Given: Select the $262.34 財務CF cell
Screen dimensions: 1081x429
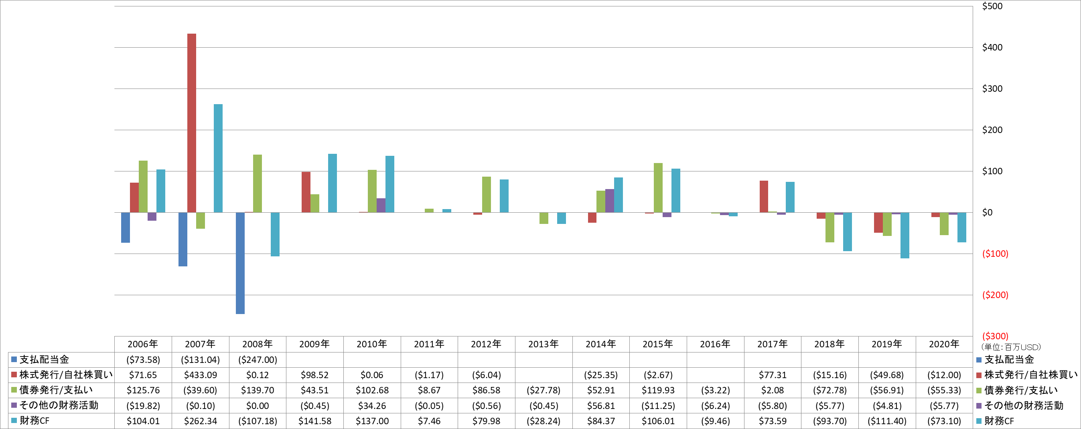Looking at the screenshot, I should tap(200, 421).
